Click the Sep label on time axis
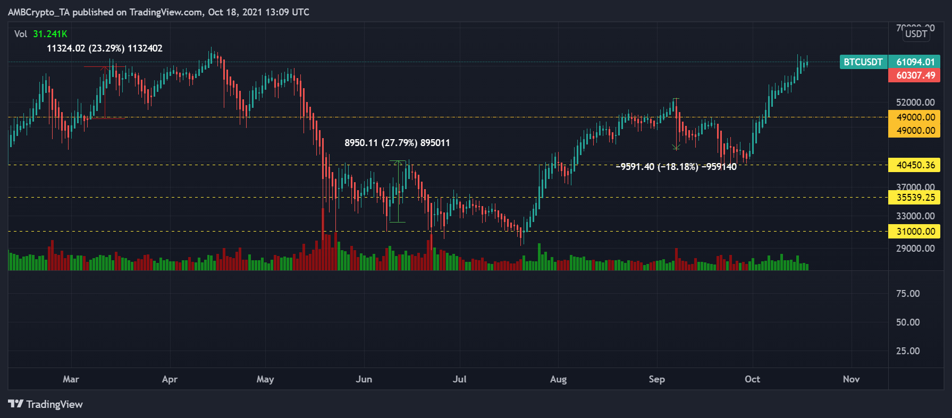The height and width of the screenshot is (418, 952). (657, 379)
